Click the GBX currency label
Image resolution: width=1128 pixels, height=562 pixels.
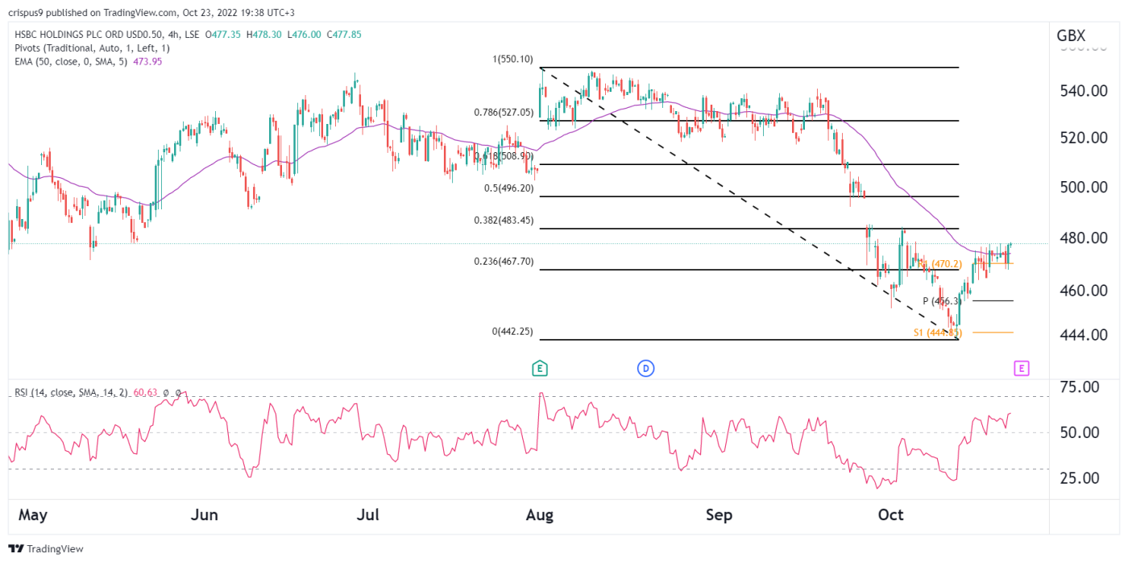(1071, 35)
